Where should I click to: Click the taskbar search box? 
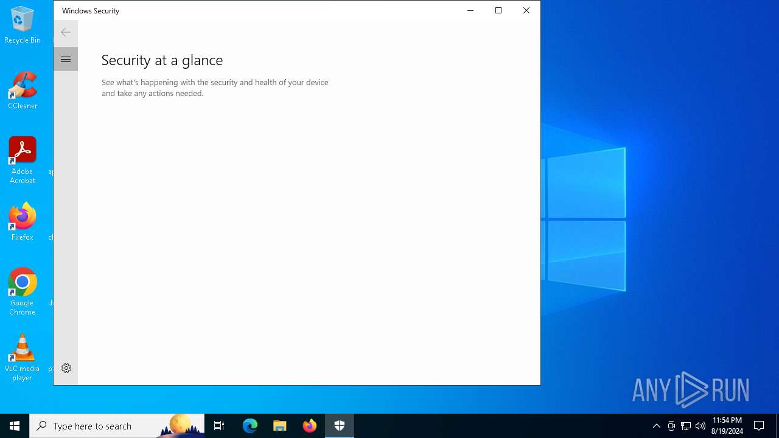click(117, 426)
